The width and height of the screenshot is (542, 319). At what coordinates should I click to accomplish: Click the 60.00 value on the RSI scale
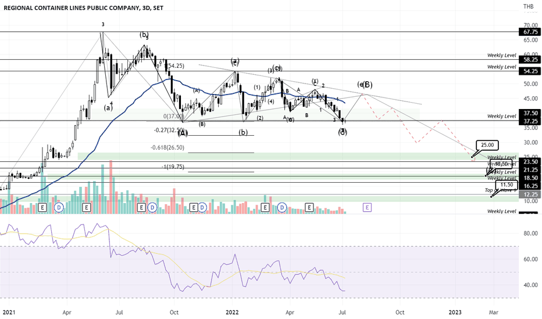coord(530,259)
